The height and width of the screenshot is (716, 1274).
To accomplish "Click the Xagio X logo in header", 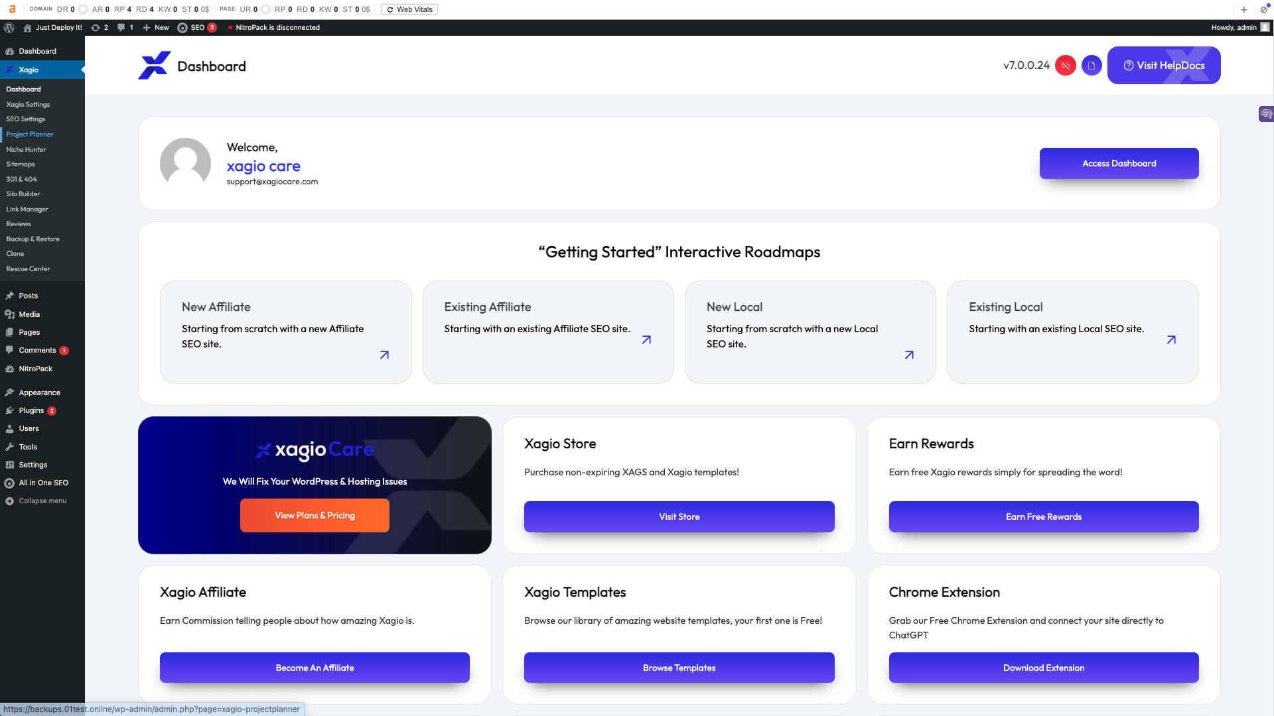I will coord(154,66).
